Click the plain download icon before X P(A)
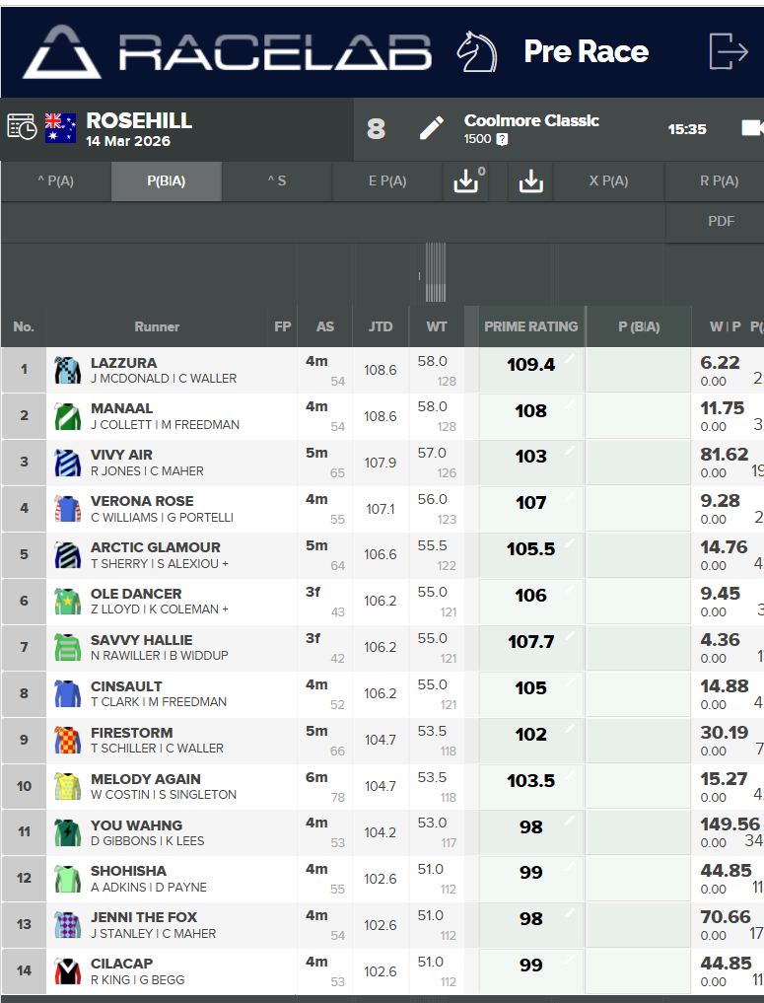This screenshot has height=1003, width=764. click(530, 181)
